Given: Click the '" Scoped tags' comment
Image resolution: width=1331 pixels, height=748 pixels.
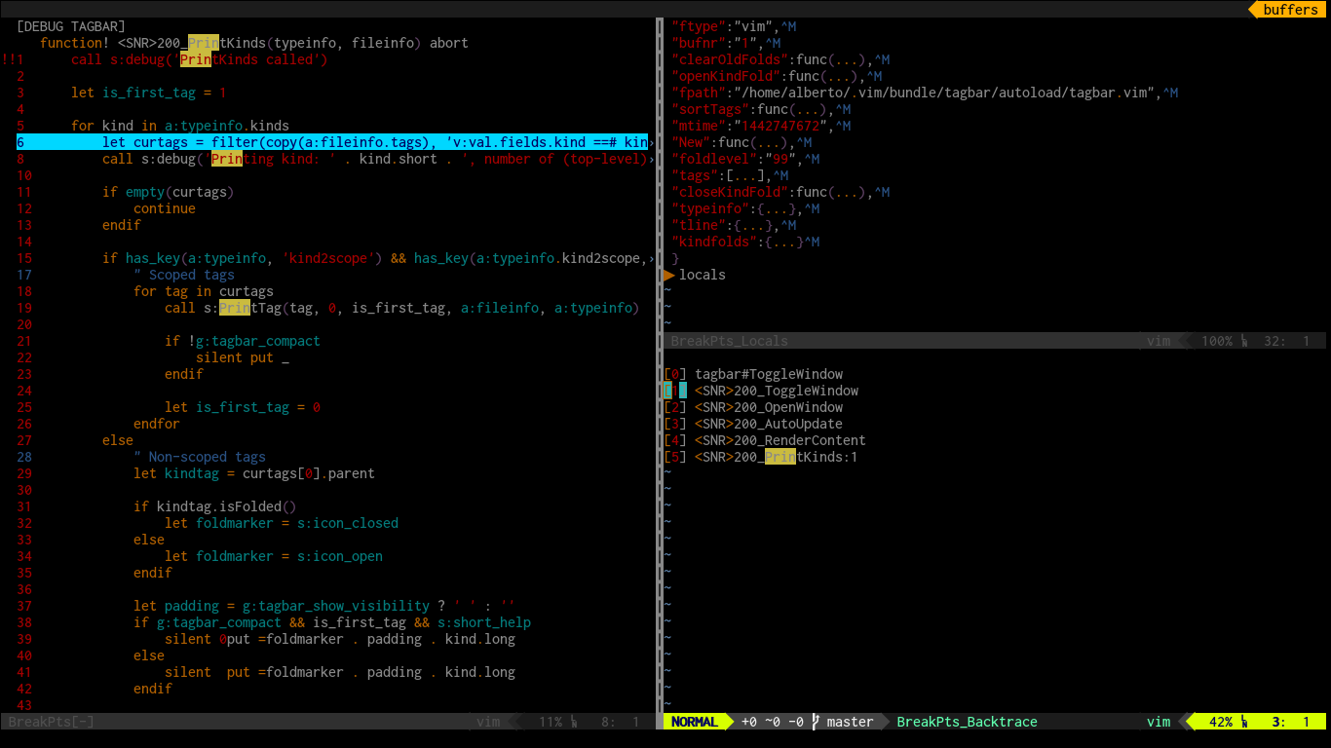Looking at the screenshot, I should [184, 275].
